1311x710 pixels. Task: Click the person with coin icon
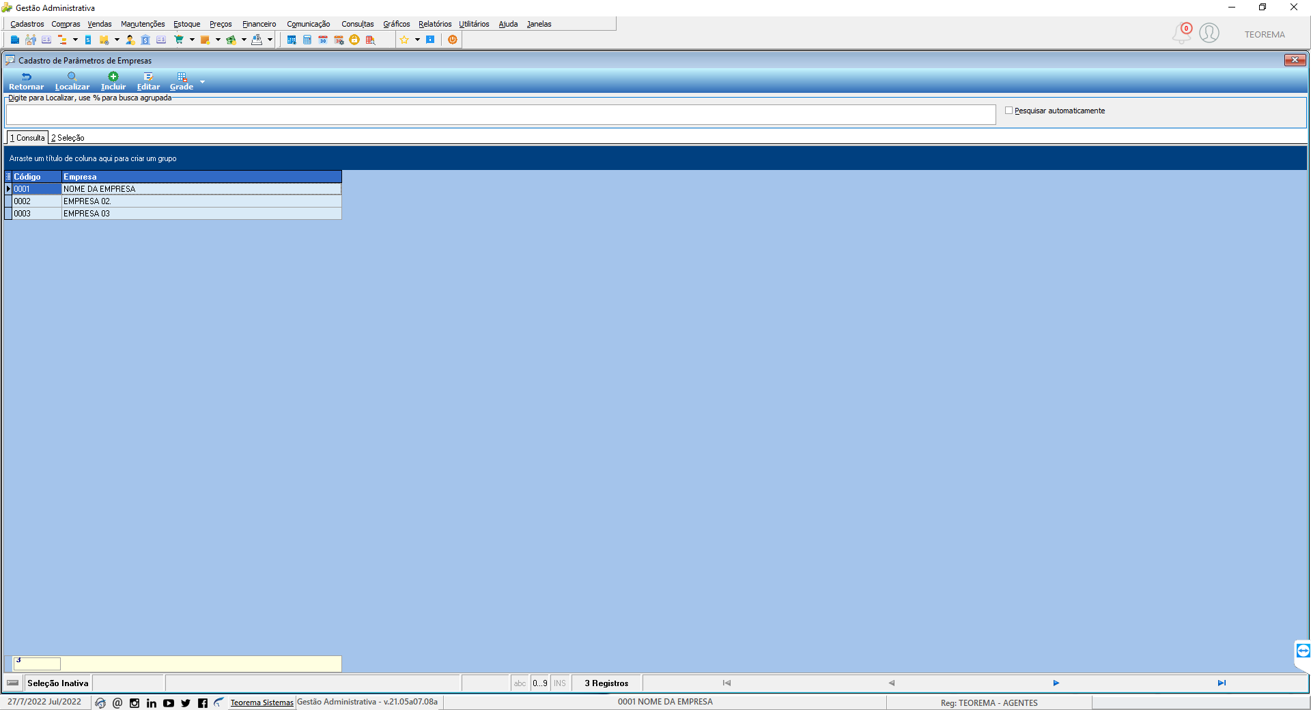point(130,40)
